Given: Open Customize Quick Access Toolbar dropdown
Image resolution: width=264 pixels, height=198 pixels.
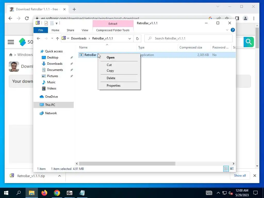Looking at the screenshot, I should (x=56, y=23).
